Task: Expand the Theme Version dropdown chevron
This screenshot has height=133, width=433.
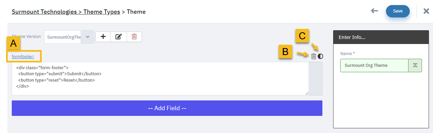Action: coord(88,37)
